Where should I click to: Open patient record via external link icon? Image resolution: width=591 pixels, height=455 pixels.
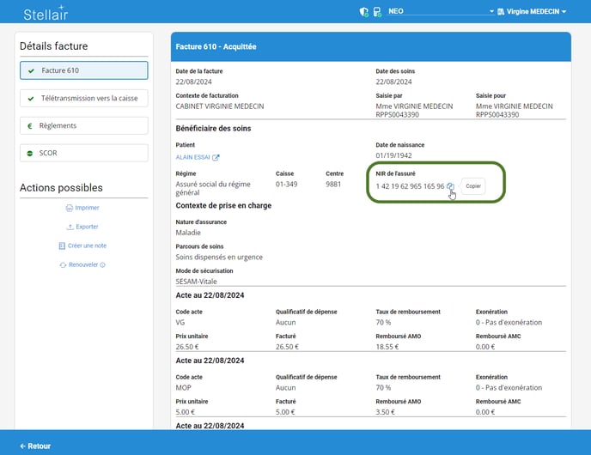(x=216, y=158)
